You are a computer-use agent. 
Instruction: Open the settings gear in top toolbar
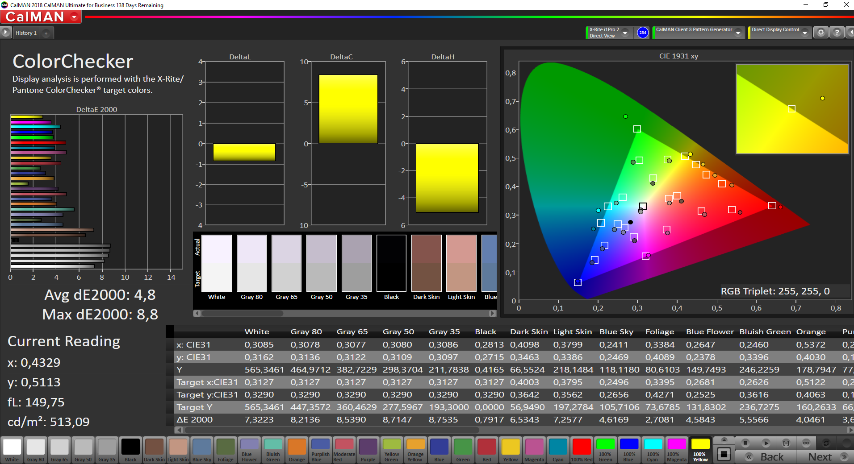(x=821, y=33)
